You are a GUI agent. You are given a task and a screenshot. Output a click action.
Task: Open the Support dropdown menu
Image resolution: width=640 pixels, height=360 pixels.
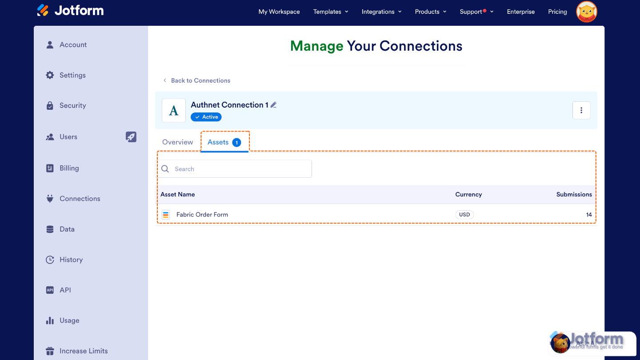coord(476,12)
